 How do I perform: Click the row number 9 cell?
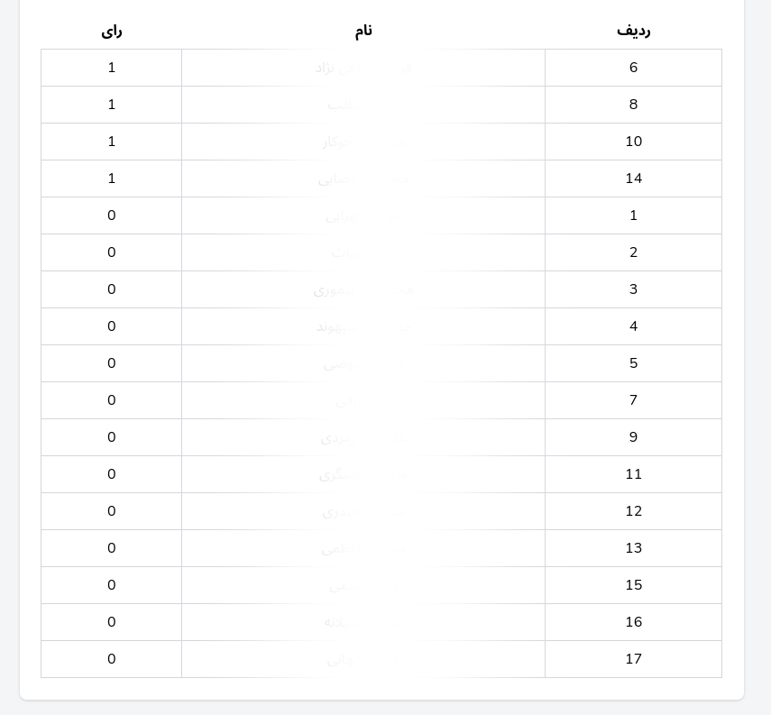pyautogui.click(x=633, y=437)
